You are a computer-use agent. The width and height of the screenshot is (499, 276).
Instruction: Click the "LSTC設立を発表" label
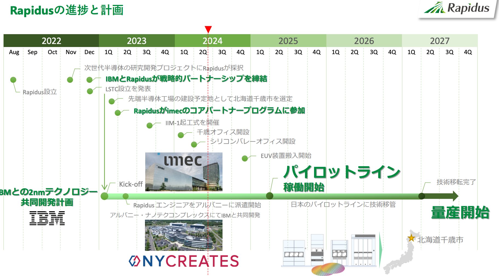(x=128, y=89)
